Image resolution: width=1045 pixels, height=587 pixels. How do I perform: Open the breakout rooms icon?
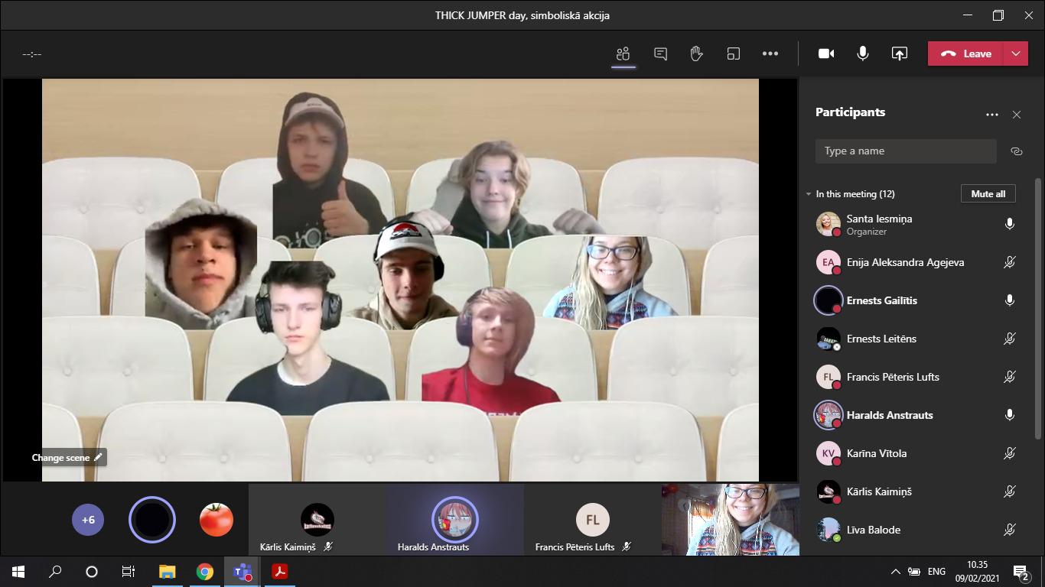tap(733, 54)
